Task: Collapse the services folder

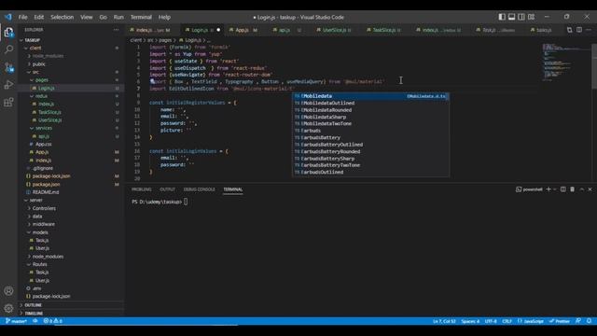Action: coord(71,128)
